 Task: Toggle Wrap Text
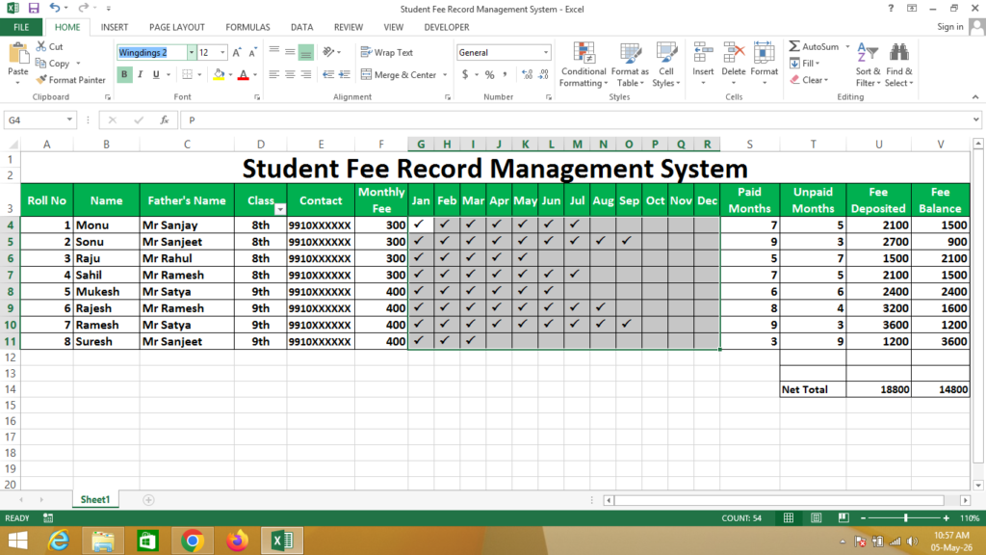(387, 52)
